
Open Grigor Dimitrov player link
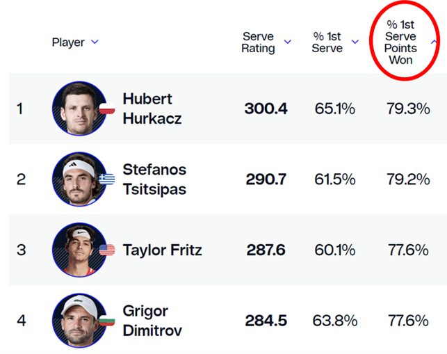[x=152, y=320]
